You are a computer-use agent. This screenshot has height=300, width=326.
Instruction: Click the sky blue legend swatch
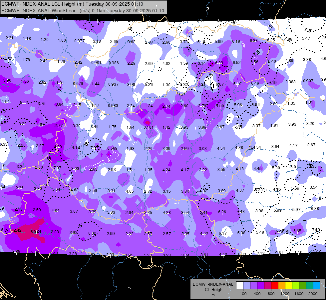point(316,285)
